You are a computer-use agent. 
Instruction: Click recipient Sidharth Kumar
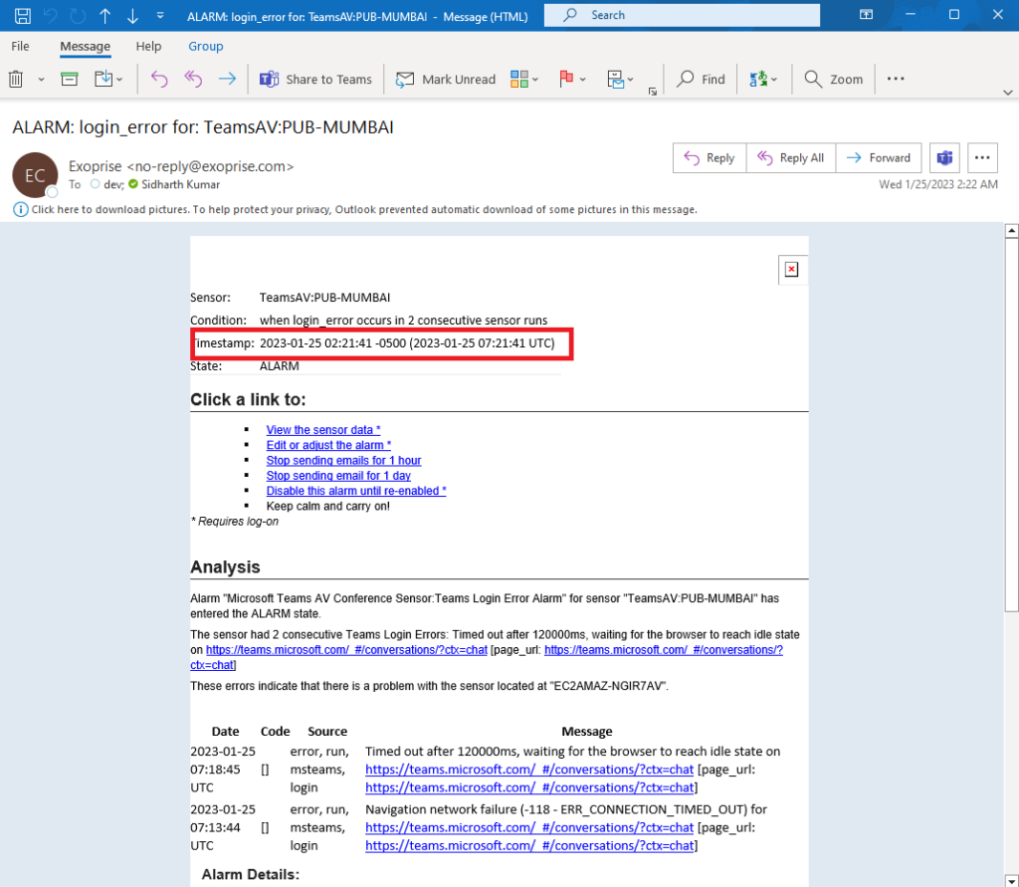(180, 185)
